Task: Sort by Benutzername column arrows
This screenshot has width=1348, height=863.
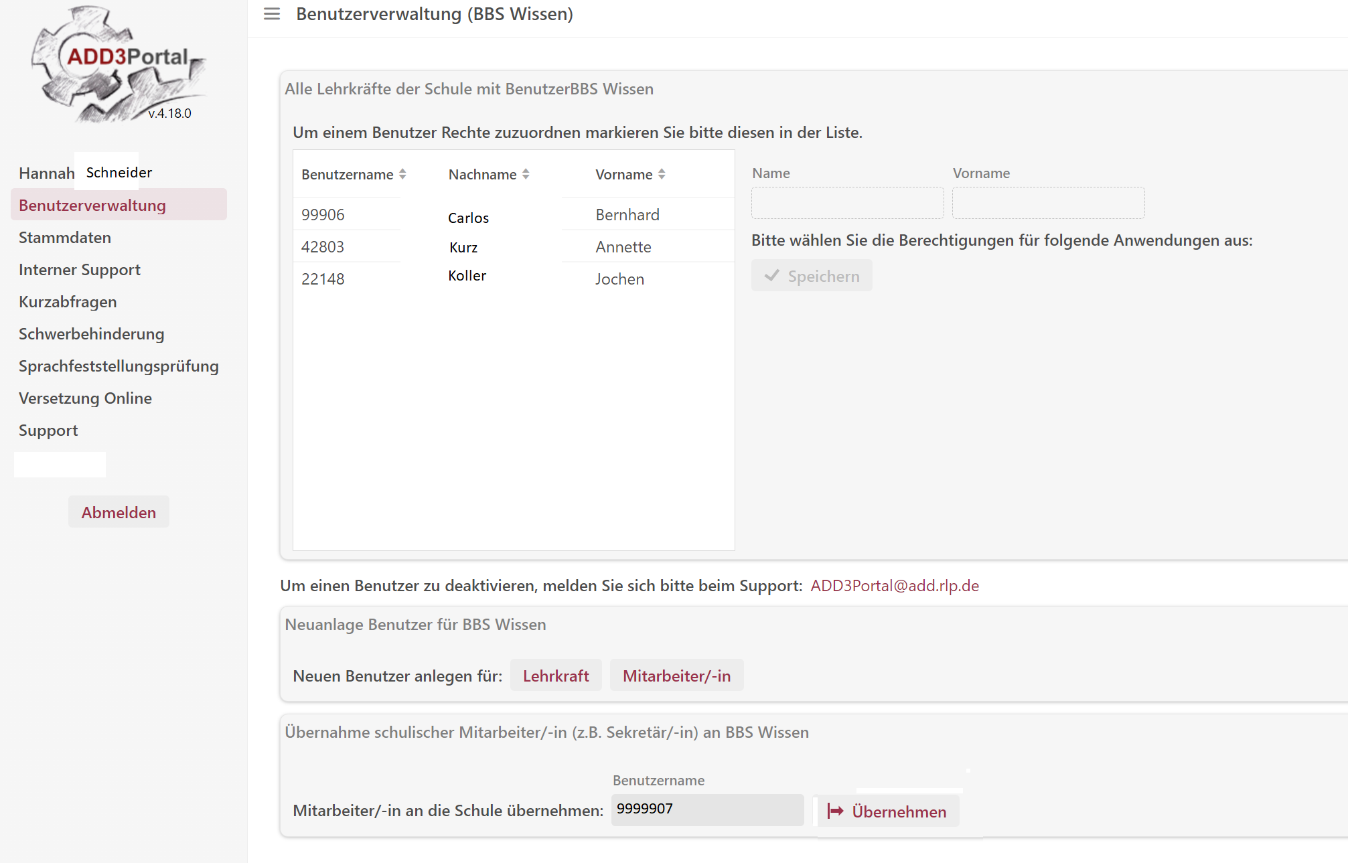Action: (402, 174)
